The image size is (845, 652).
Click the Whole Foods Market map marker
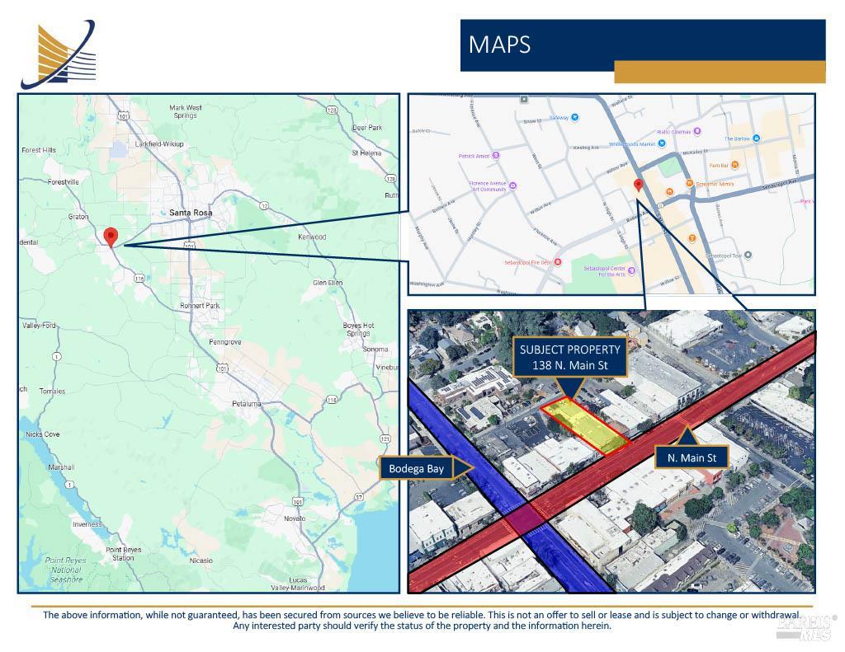click(660, 143)
